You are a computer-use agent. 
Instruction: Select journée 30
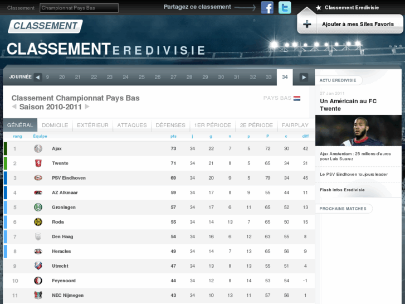221,77
